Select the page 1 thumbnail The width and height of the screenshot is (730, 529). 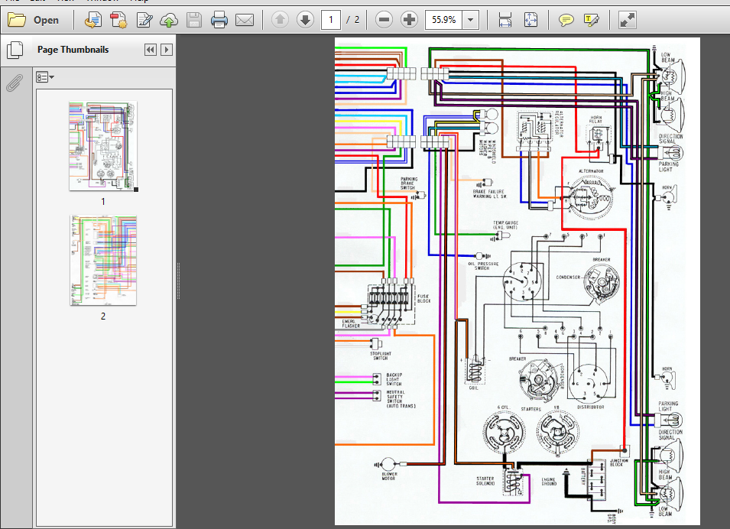(103, 146)
